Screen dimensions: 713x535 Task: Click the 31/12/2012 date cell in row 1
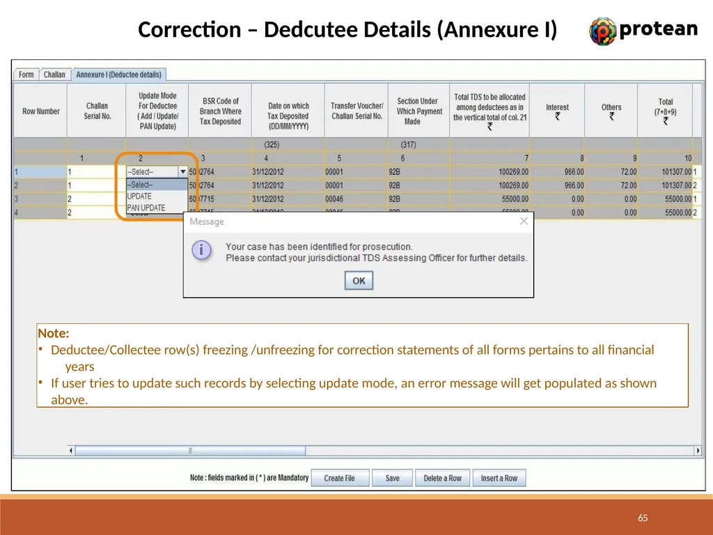(x=288, y=171)
